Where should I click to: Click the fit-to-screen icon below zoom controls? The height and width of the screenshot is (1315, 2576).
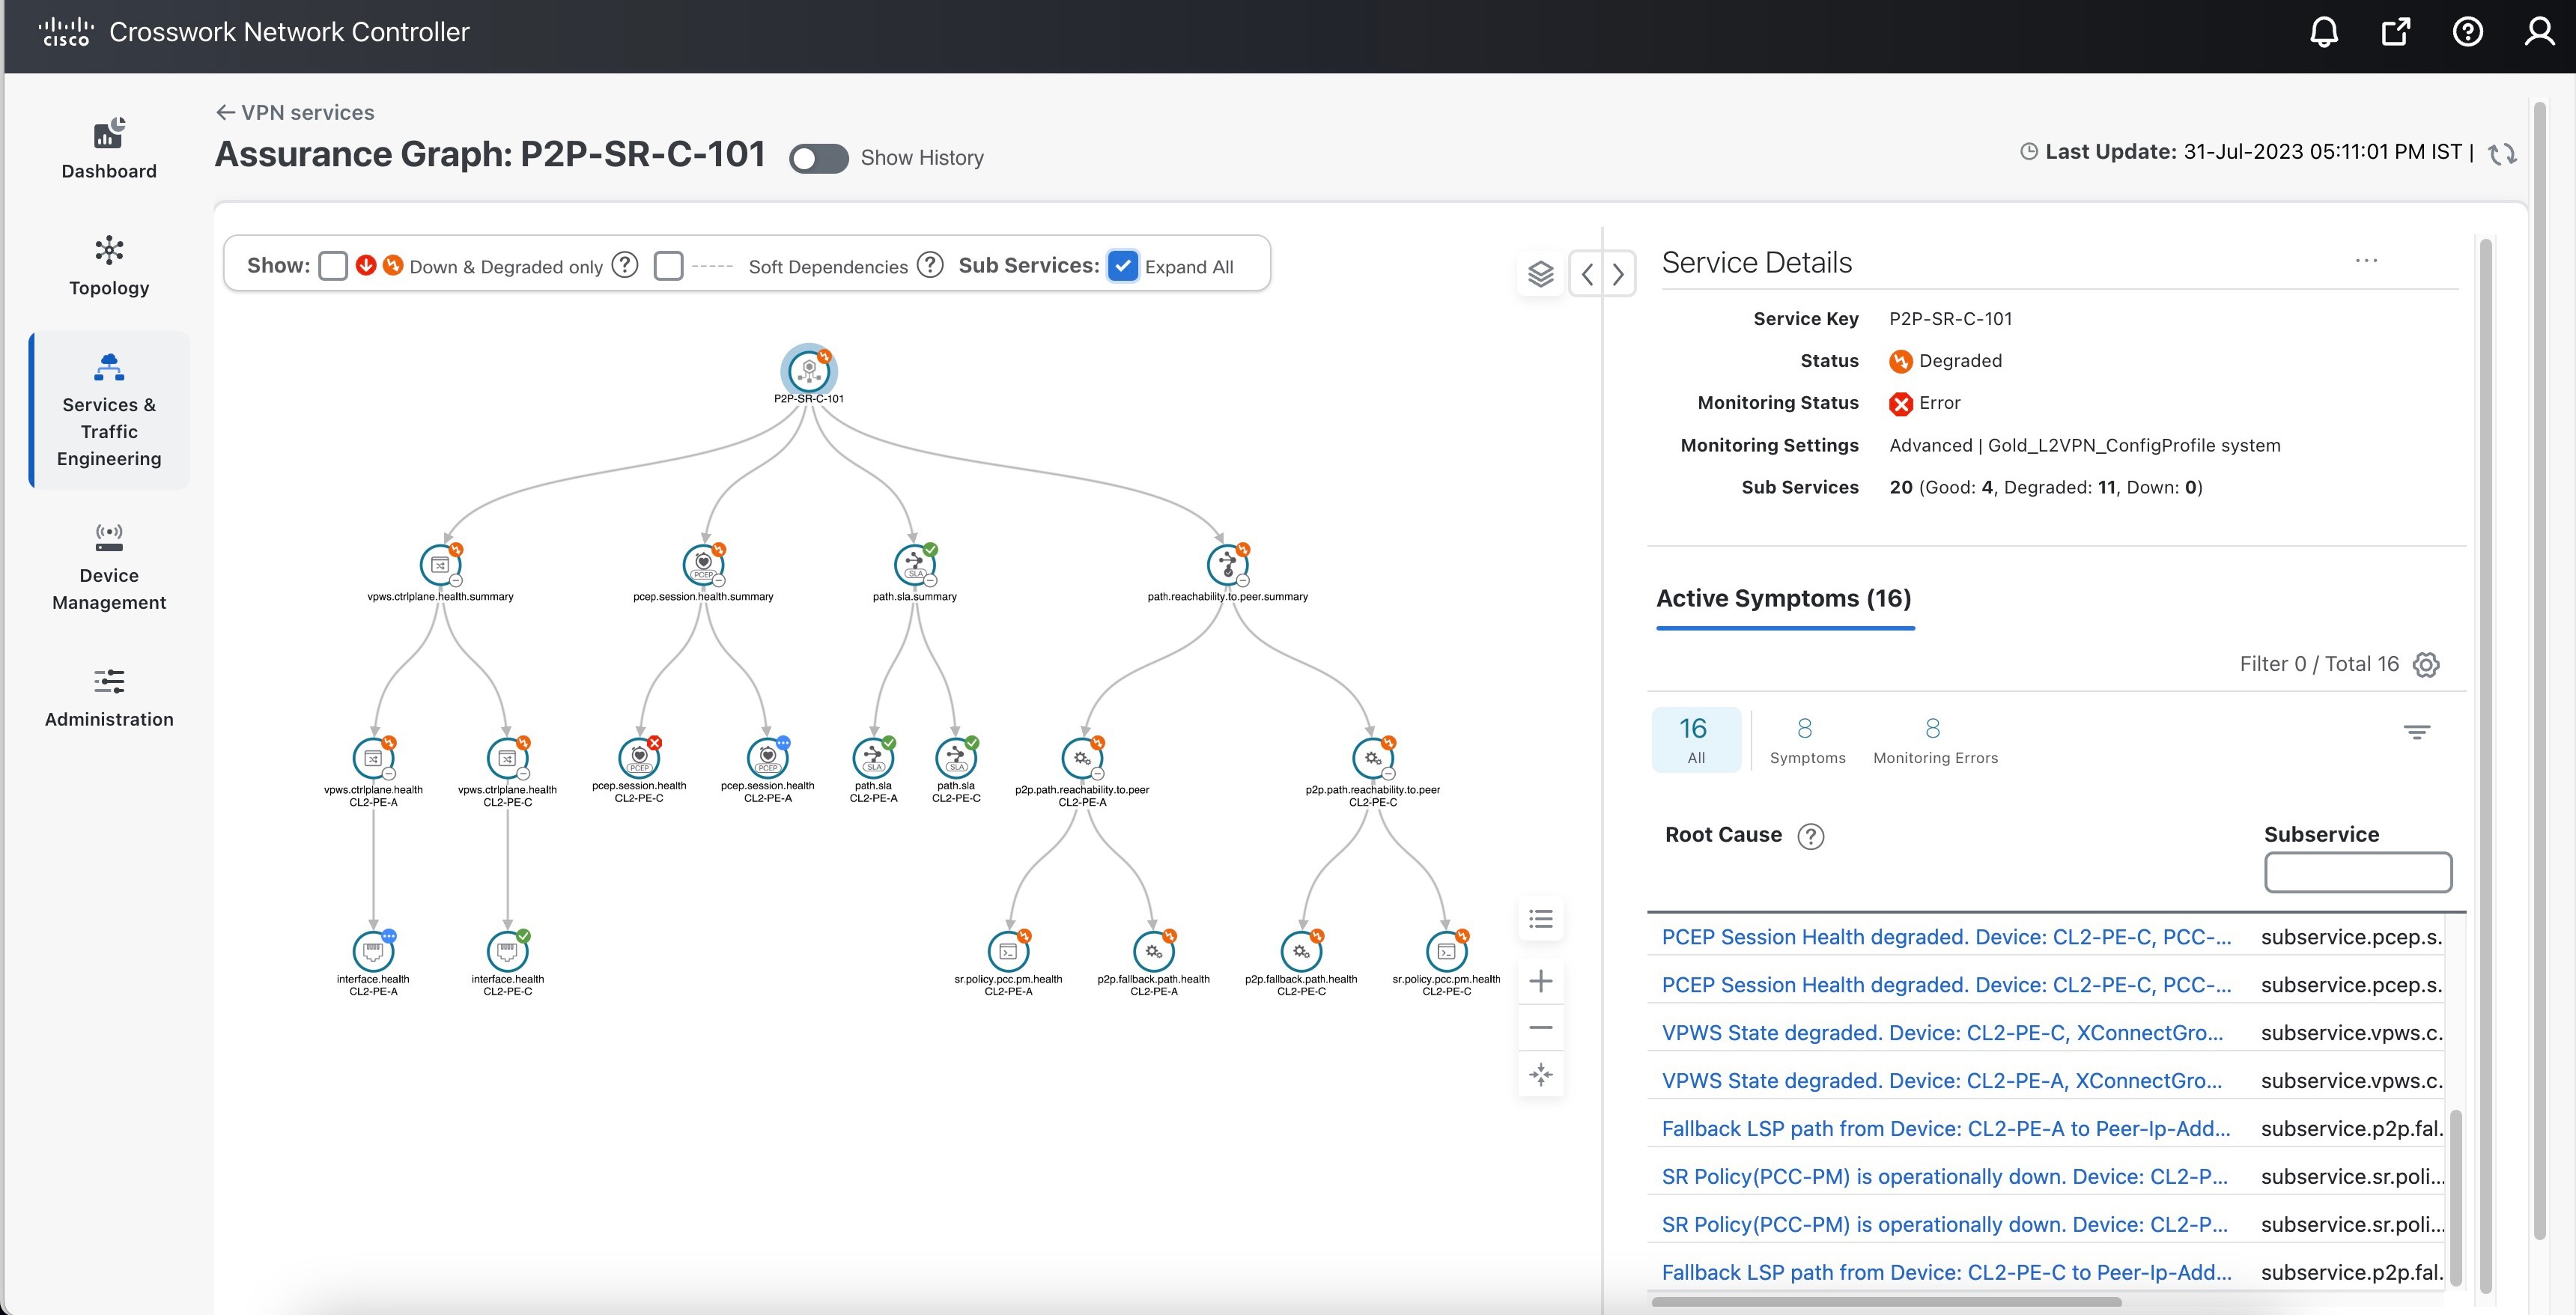pyautogui.click(x=1540, y=1074)
